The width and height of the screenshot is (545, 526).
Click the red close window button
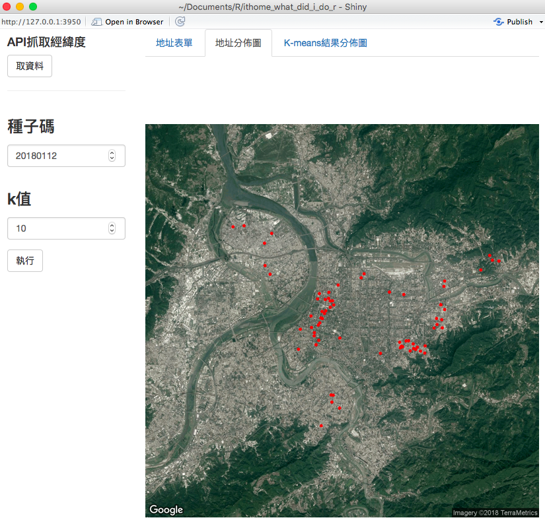coord(7,7)
